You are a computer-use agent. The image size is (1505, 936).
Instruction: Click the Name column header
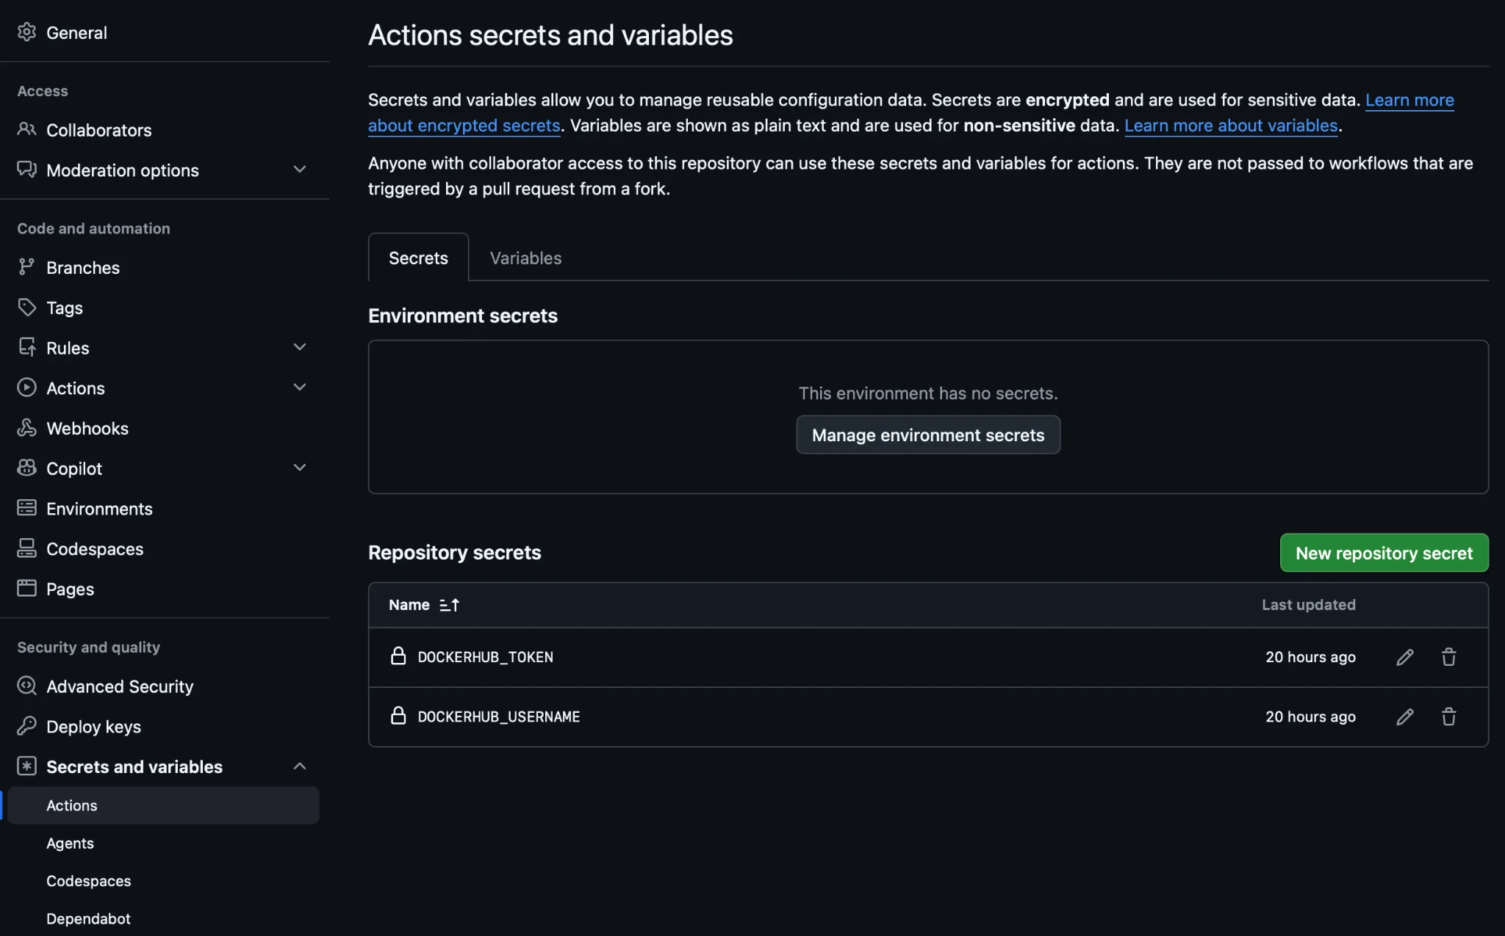coord(409,605)
